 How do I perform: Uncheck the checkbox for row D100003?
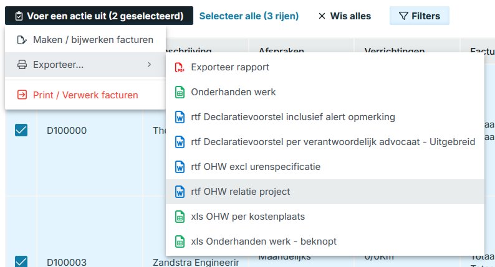(21, 262)
